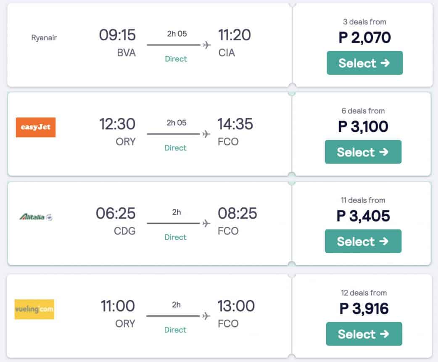Click the 06:25 CDG departure time
438x362 pixels.
tap(116, 214)
